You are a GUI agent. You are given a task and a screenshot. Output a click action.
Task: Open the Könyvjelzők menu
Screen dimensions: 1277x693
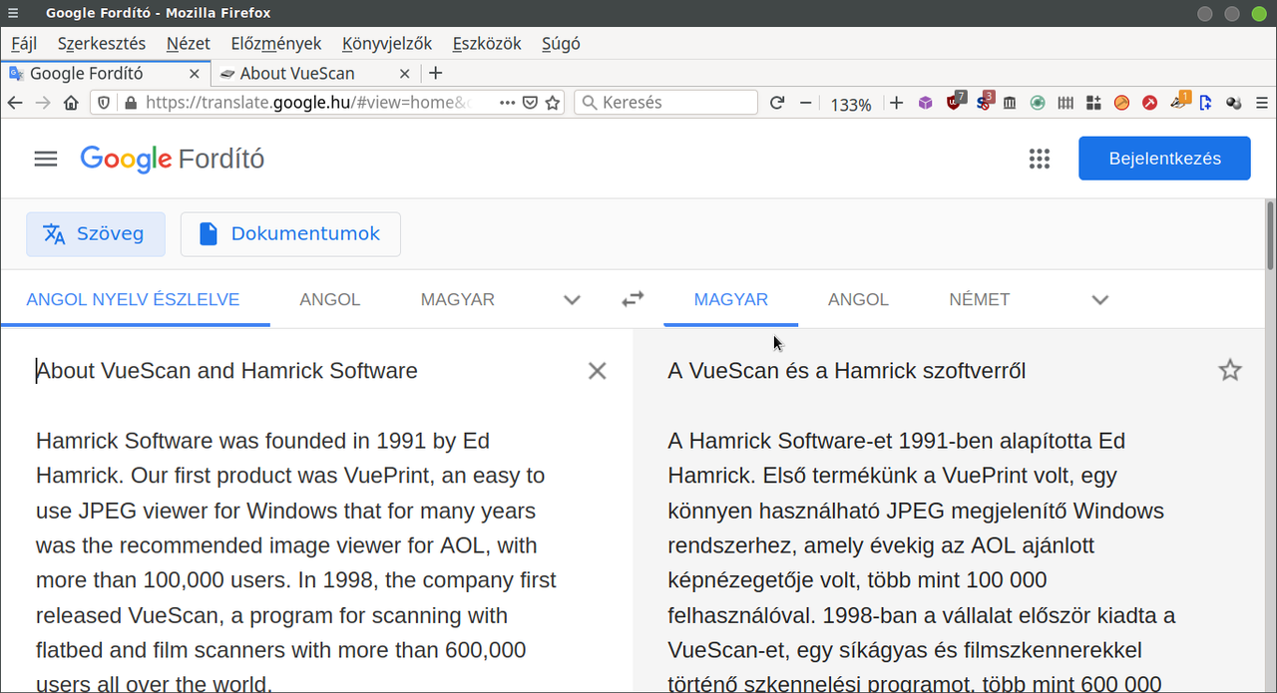(387, 44)
